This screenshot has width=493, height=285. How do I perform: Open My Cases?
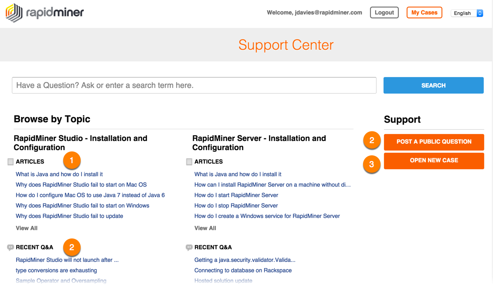tap(424, 13)
